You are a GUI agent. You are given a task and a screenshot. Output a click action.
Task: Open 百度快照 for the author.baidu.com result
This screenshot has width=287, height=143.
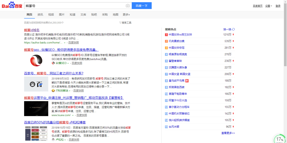click(74, 42)
